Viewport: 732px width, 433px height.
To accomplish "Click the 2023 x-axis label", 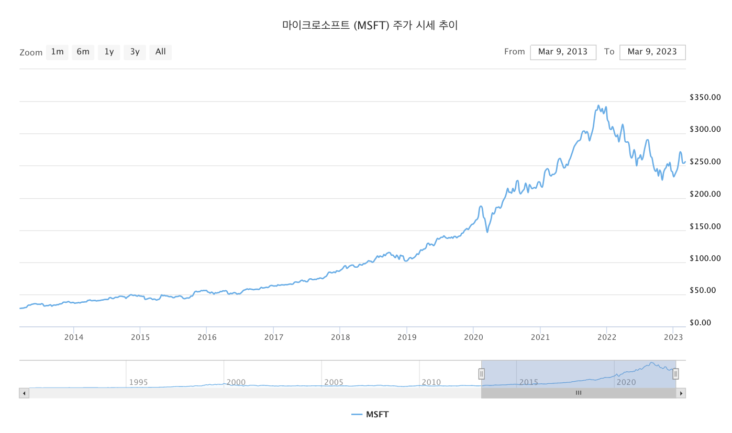I will point(673,337).
